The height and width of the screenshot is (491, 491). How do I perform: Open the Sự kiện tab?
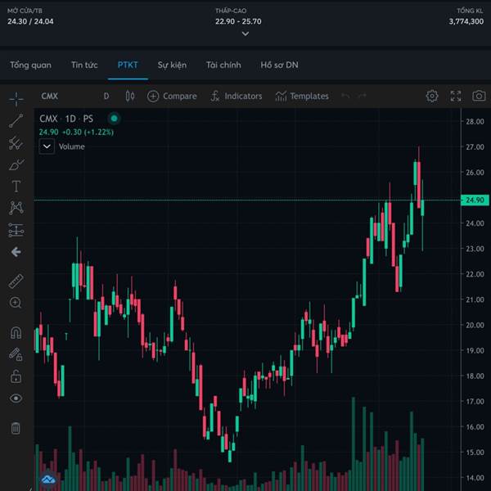172,65
